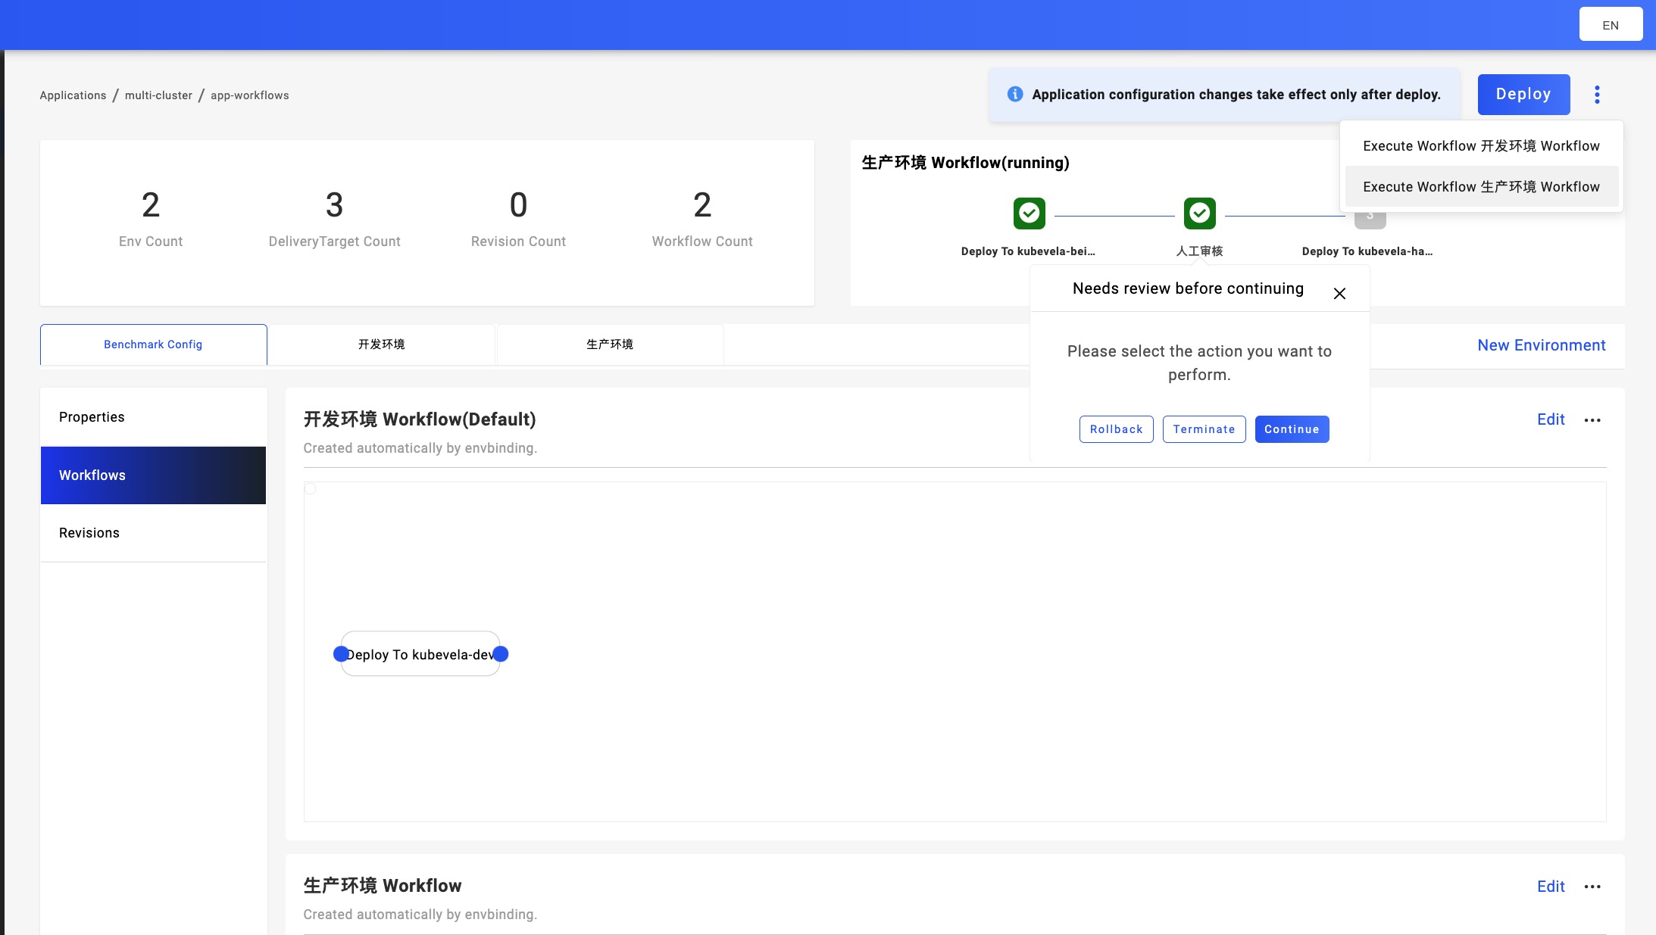Click the 人工审核 green check step icon
The height and width of the screenshot is (935, 1656).
[1199, 213]
